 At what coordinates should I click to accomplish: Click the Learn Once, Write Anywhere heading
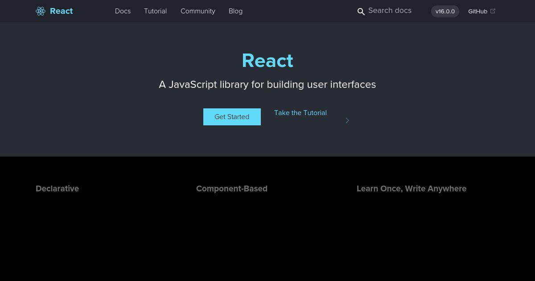coord(412,189)
